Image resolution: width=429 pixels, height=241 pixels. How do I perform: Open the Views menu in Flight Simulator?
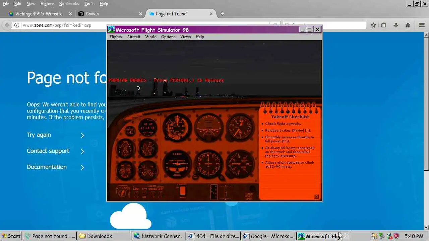point(185,37)
